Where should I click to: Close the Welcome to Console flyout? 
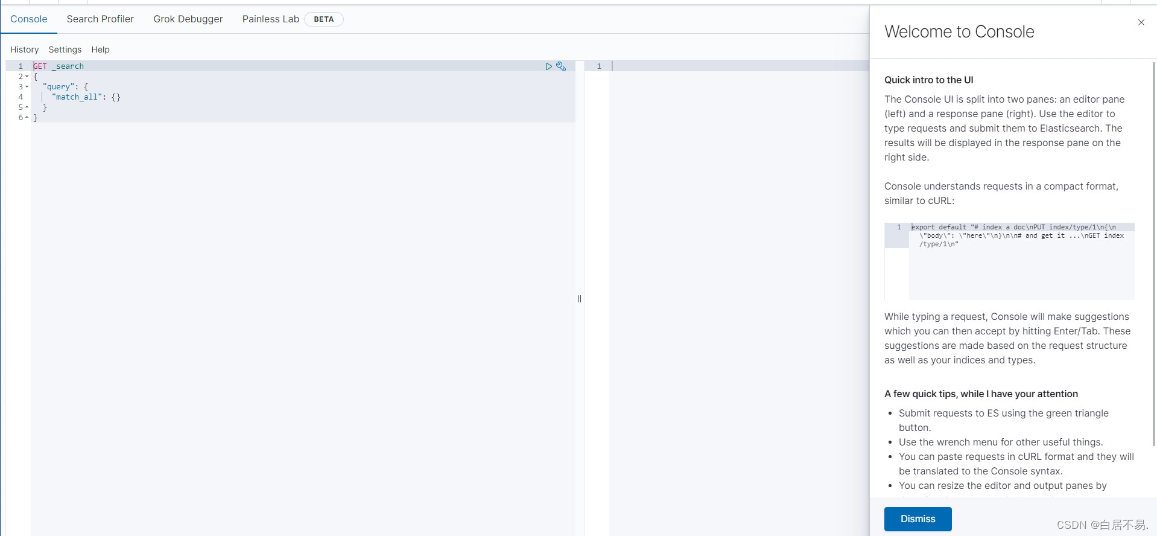(x=1141, y=22)
